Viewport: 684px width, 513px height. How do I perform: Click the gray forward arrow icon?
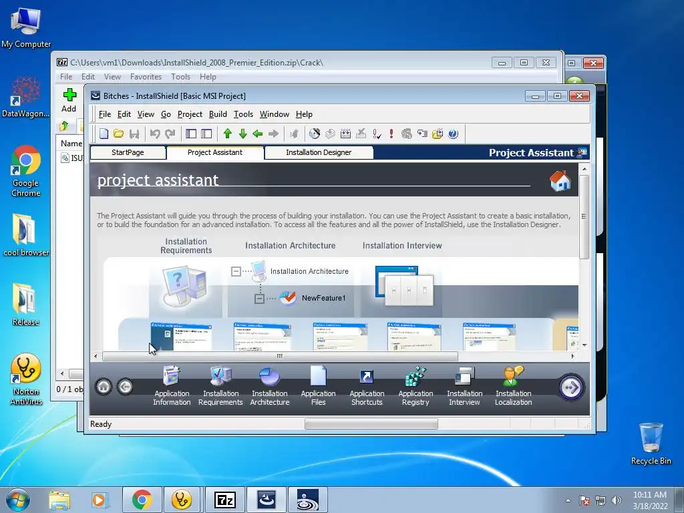point(273,134)
